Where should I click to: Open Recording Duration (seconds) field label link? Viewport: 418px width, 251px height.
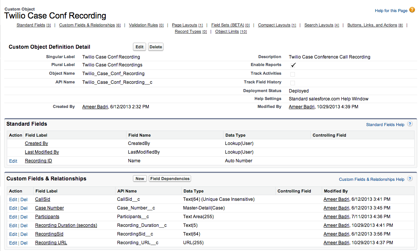[66, 225]
